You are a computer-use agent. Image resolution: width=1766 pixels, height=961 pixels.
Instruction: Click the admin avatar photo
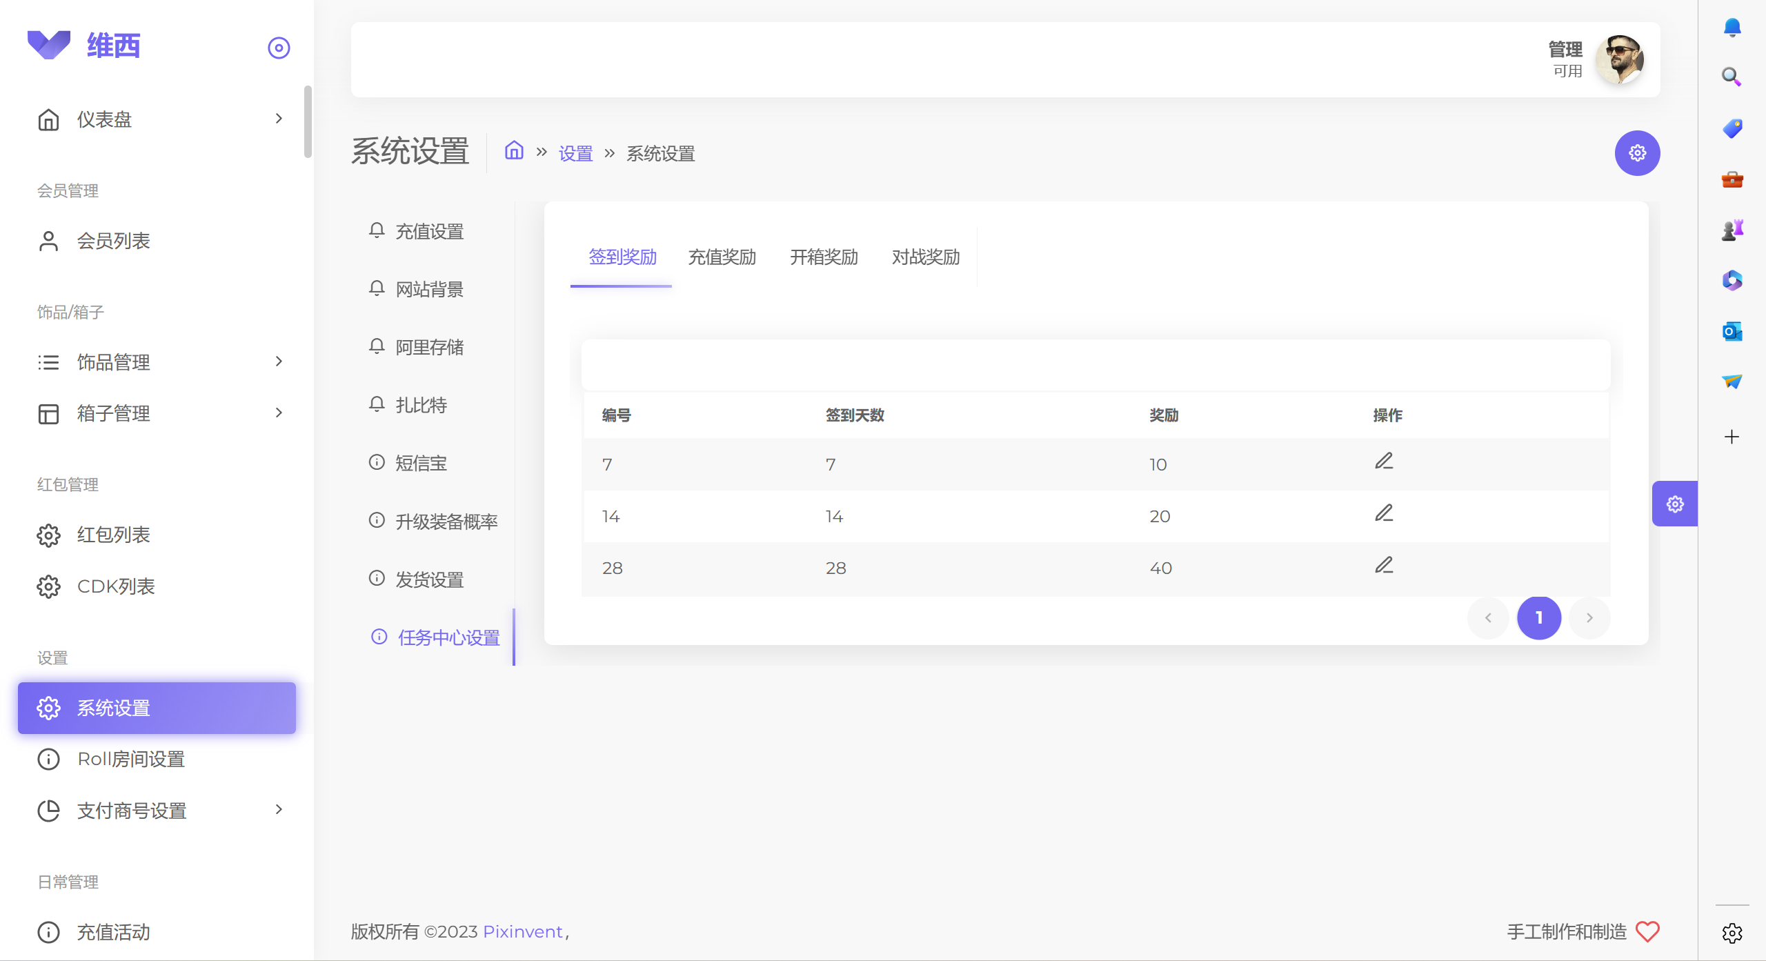click(1619, 59)
